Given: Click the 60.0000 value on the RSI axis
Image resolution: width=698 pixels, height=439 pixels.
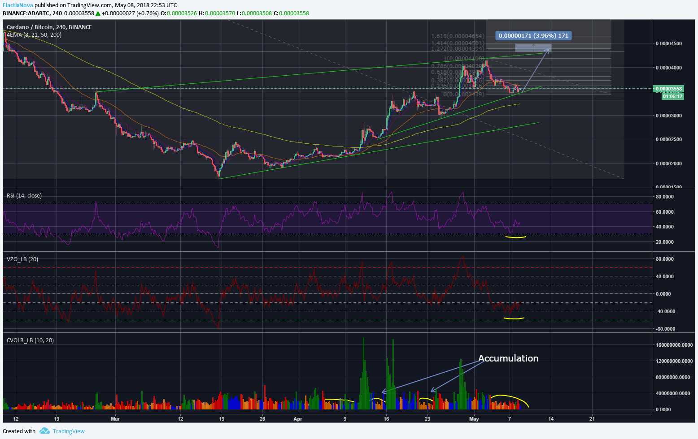Looking at the screenshot, I should (x=665, y=212).
